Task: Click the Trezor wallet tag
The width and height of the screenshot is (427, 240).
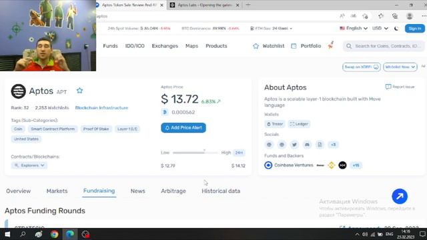Action: coord(274,124)
